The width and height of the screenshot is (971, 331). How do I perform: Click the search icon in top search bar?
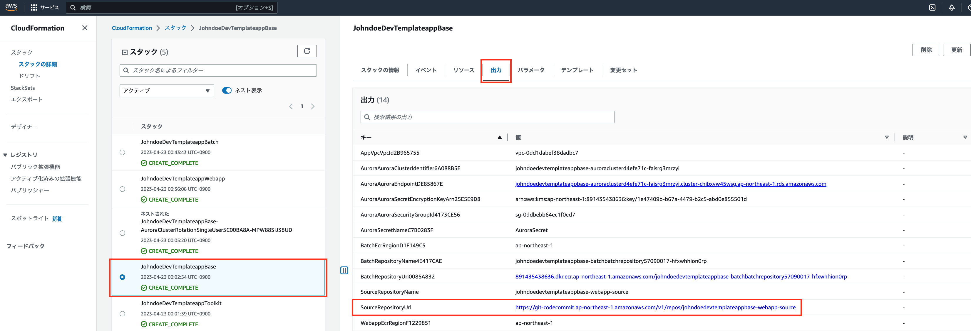point(73,8)
